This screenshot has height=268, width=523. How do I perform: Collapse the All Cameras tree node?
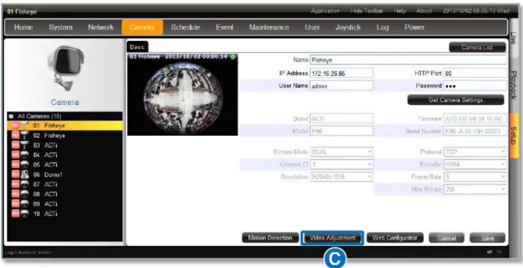[x=11, y=116]
